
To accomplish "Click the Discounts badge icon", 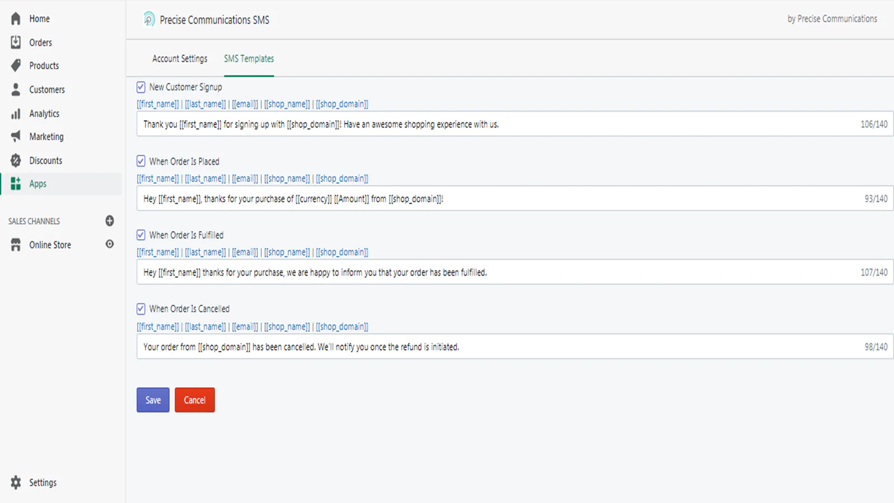I will [16, 160].
